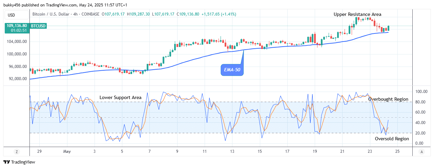Click the Upper Resistance Area text
This screenshot has width=434, height=168.
[357, 14]
